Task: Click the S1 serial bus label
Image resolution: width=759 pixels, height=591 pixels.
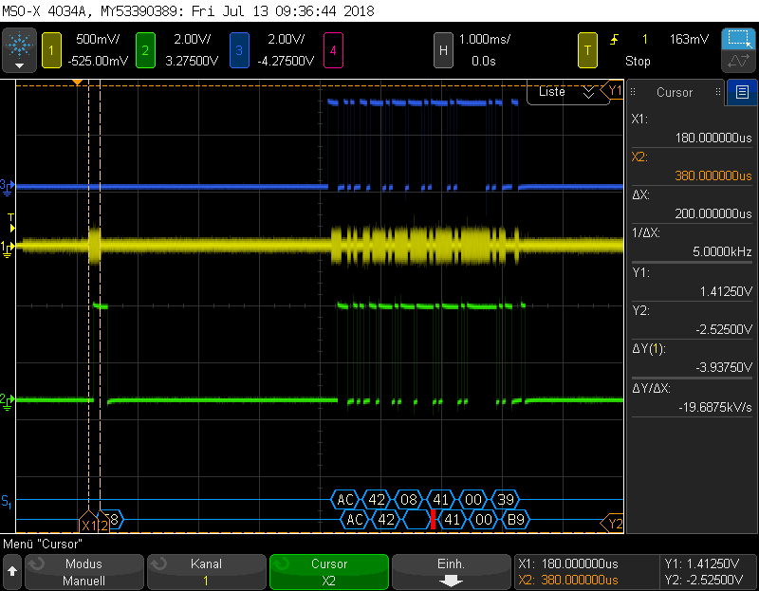Action: [7, 502]
